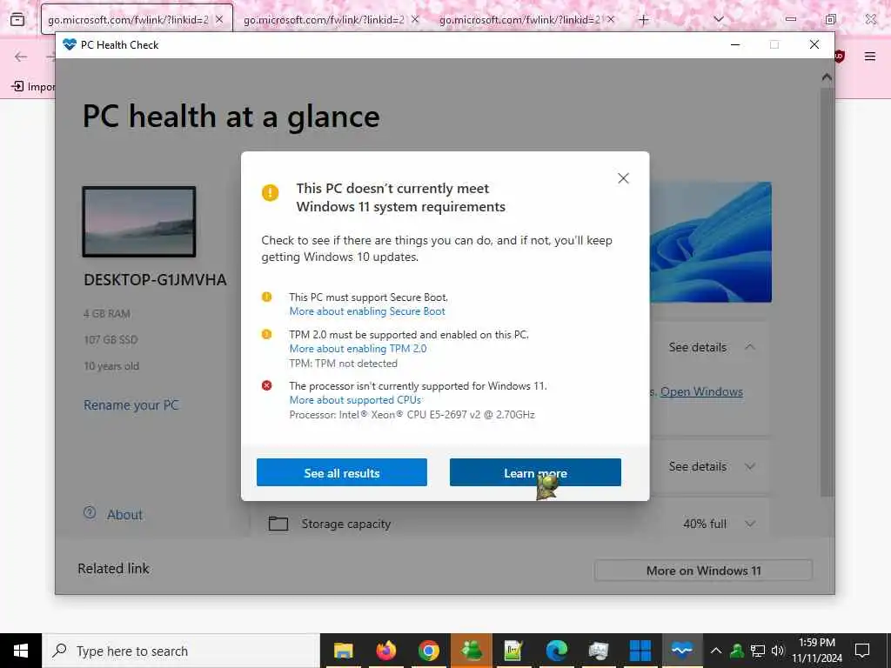891x668 pixels.
Task: Open Firefox's list all tabs dropdown
Action: pyautogui.click(x=719, y=19)
